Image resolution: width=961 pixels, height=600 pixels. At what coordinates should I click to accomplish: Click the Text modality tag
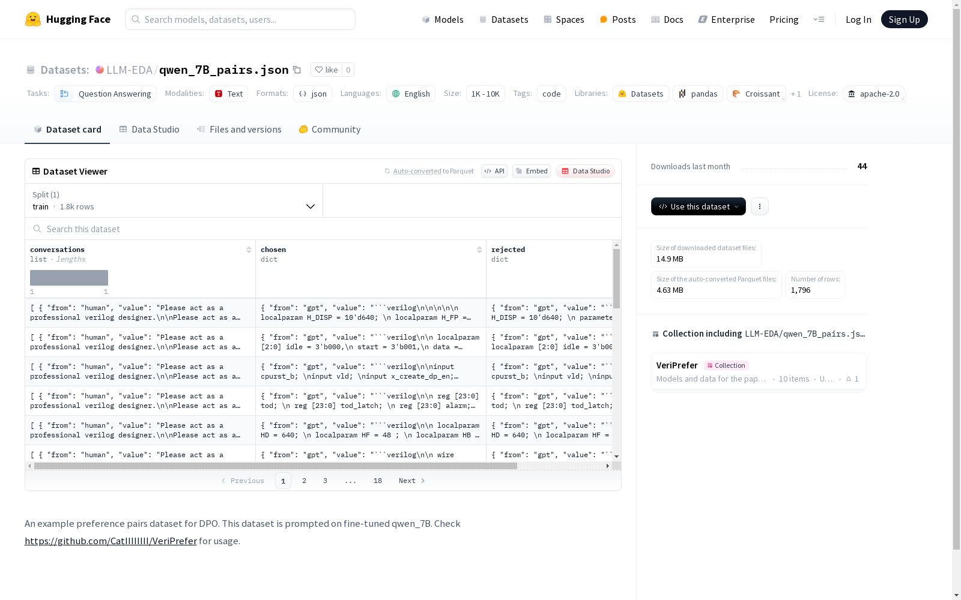[228, 94]
